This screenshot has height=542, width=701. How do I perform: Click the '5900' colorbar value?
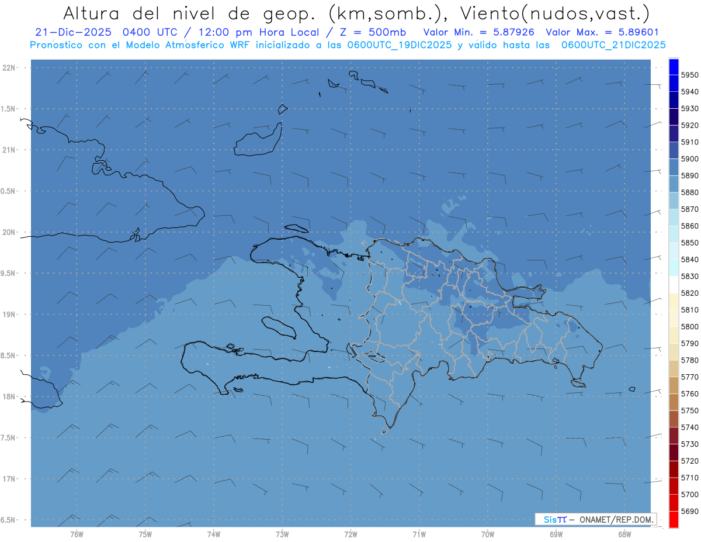[x=689, y=159]
